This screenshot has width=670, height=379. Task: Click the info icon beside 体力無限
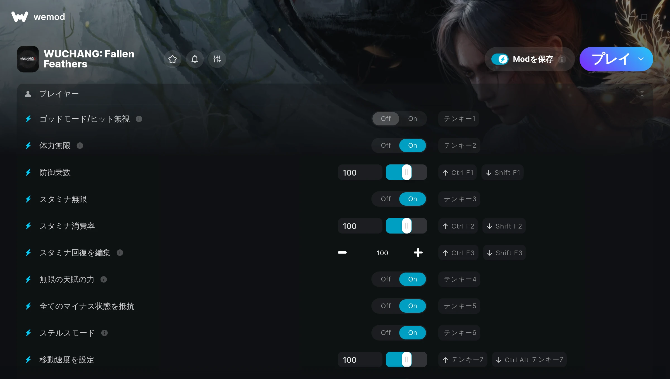[80, 146]
